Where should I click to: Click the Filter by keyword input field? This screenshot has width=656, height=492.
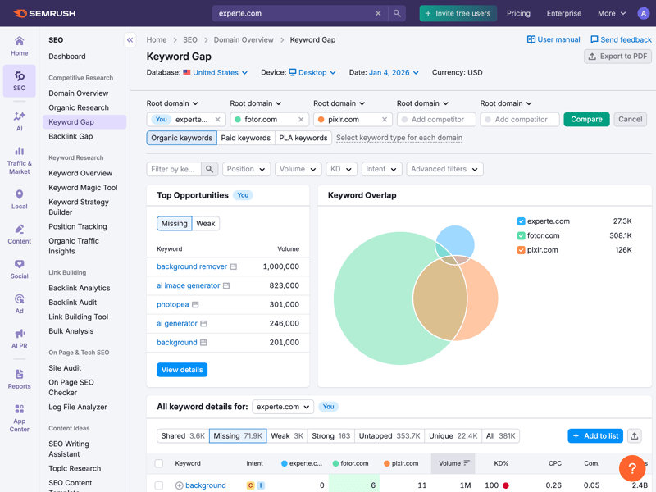pos(174,169)
